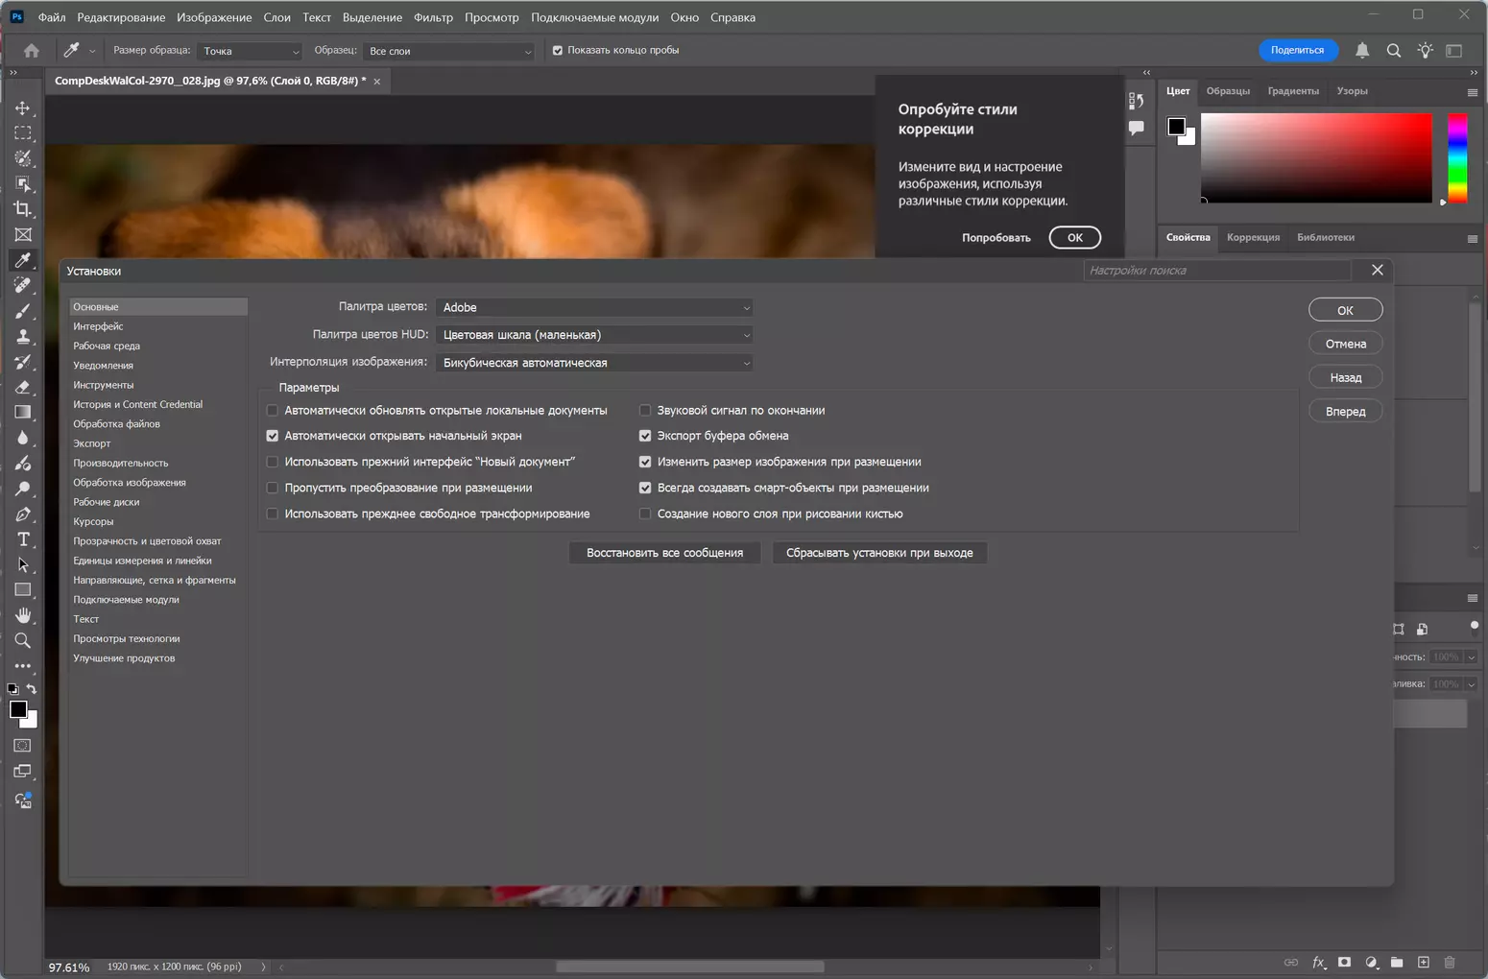Select the Rectangular Marquee tool
The image size is (1488, 979).
[23, 133]
